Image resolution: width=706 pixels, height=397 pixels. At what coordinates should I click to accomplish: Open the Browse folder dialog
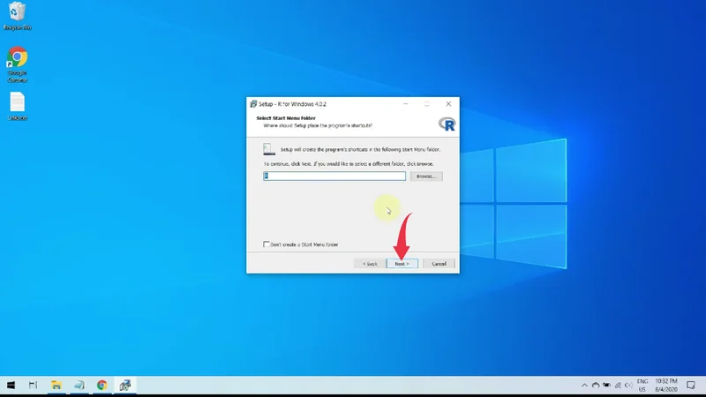coord(426,176)
